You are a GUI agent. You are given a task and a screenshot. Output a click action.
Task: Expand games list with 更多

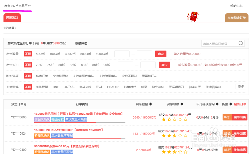(241, 86)
